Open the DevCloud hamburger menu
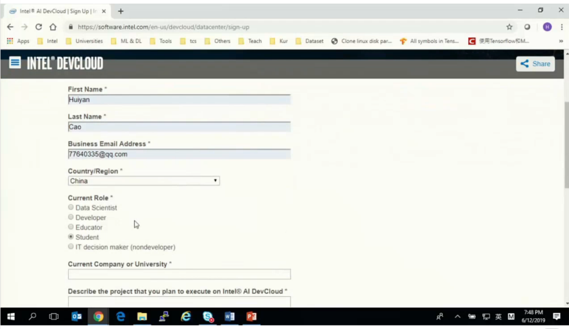Screen dimensions: 569x329 pyautogui.click(x=15, y=63)
